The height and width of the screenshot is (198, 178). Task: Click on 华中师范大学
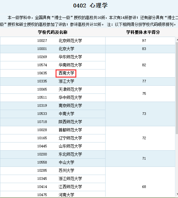tap(70, 97)
